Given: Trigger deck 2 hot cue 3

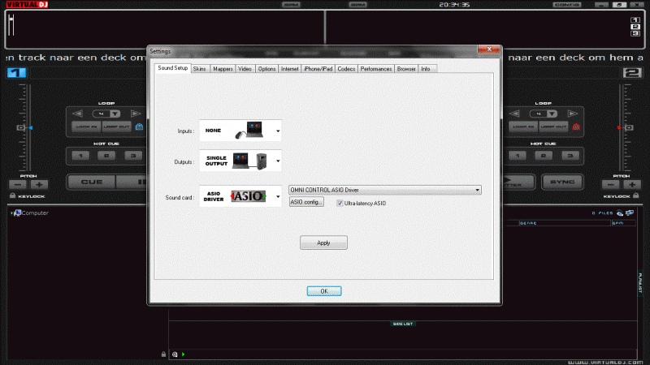Looking at the screenshot, I should tap(570, 156).
